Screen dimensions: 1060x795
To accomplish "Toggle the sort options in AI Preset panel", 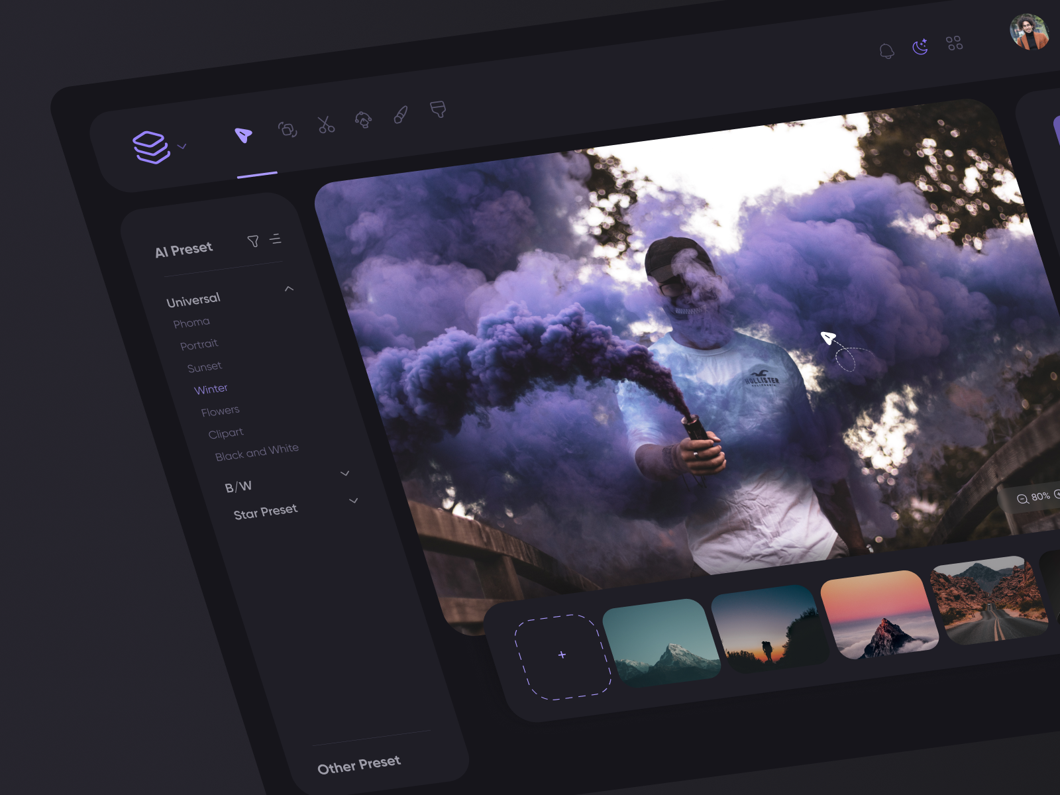I will pyautogui.click(x=276, y=239).
